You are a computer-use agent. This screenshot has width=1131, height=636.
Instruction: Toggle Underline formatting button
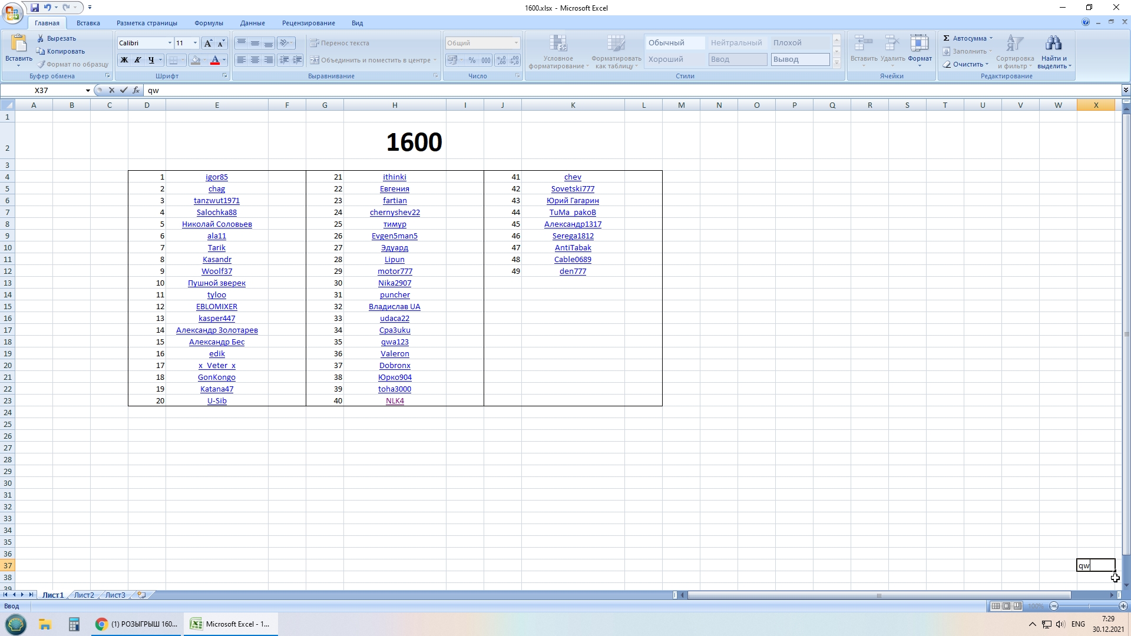151,60
